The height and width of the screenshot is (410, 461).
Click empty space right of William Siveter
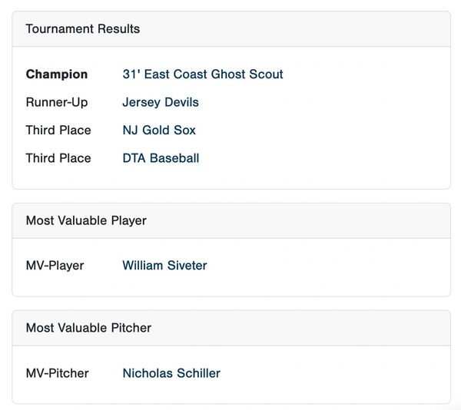(x=323, y=266)
